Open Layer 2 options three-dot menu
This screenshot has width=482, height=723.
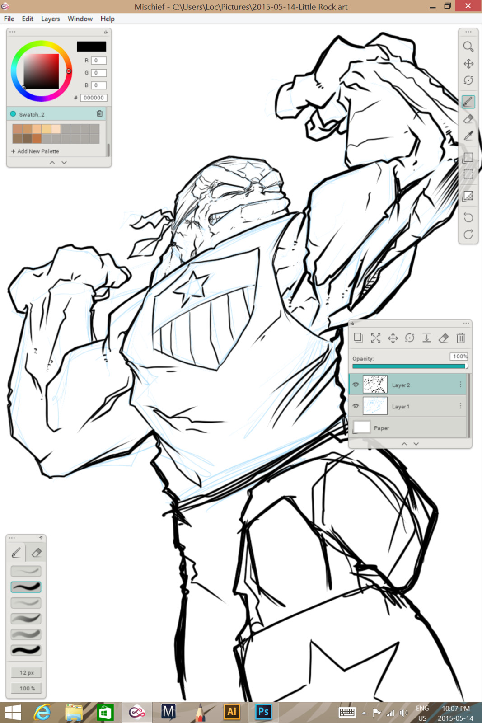coord(460,385)
